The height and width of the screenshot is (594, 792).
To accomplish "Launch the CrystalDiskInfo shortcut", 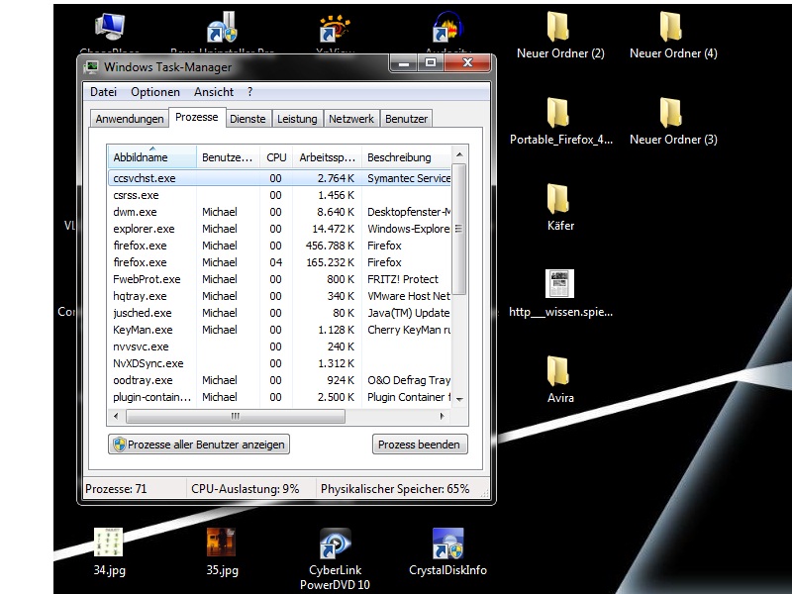I will pyautogui.click(x=448, y=544).
